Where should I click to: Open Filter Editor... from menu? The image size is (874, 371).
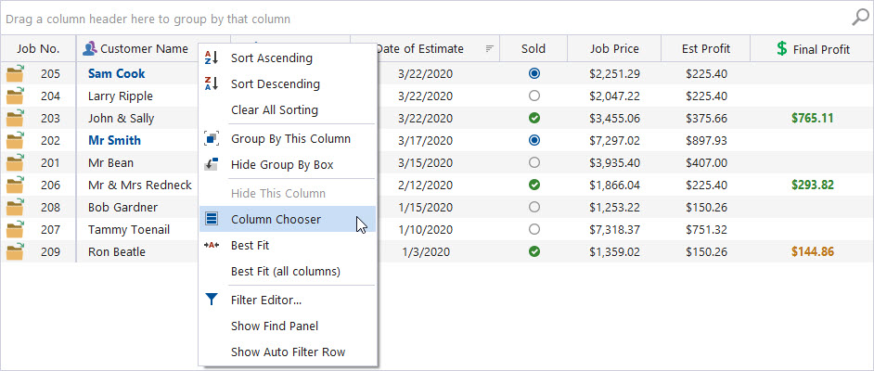coord(288,301)
